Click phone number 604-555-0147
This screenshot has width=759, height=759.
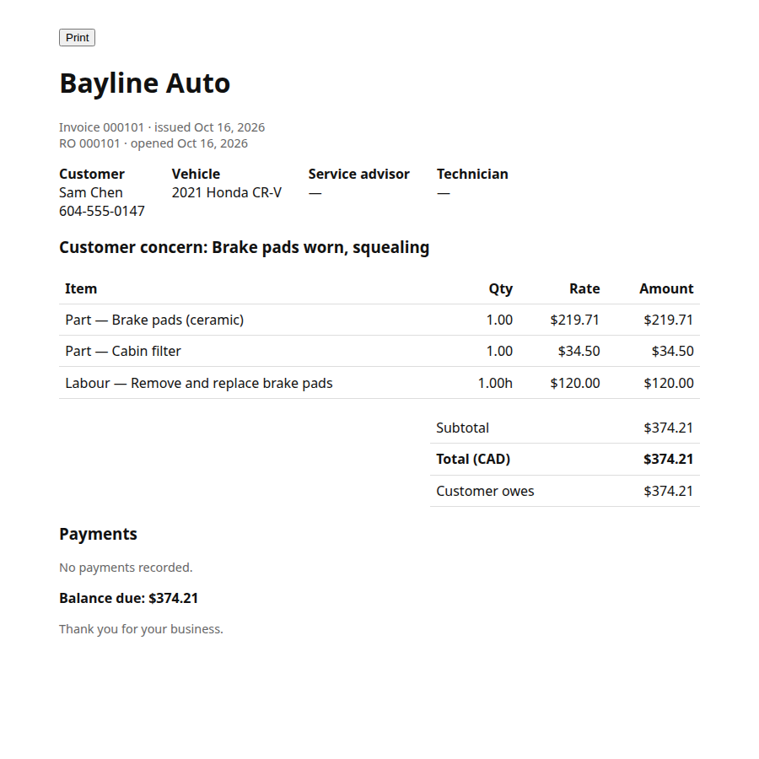(x=102, y=211)
